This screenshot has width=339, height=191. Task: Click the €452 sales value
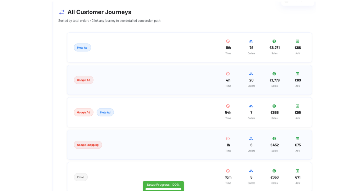pyautogui.click(x=274, y=145)
